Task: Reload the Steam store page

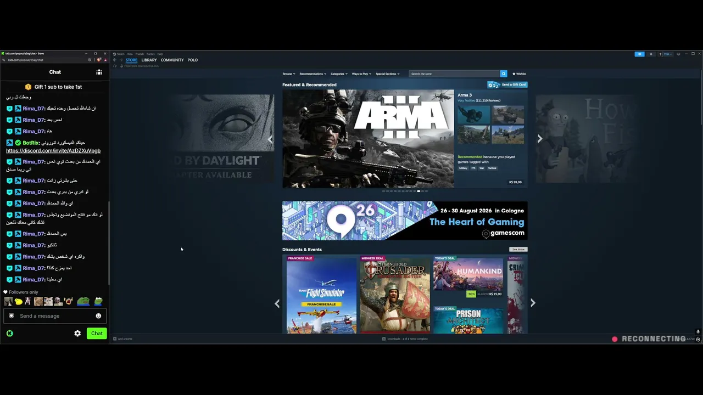Action: pos(115,66)
